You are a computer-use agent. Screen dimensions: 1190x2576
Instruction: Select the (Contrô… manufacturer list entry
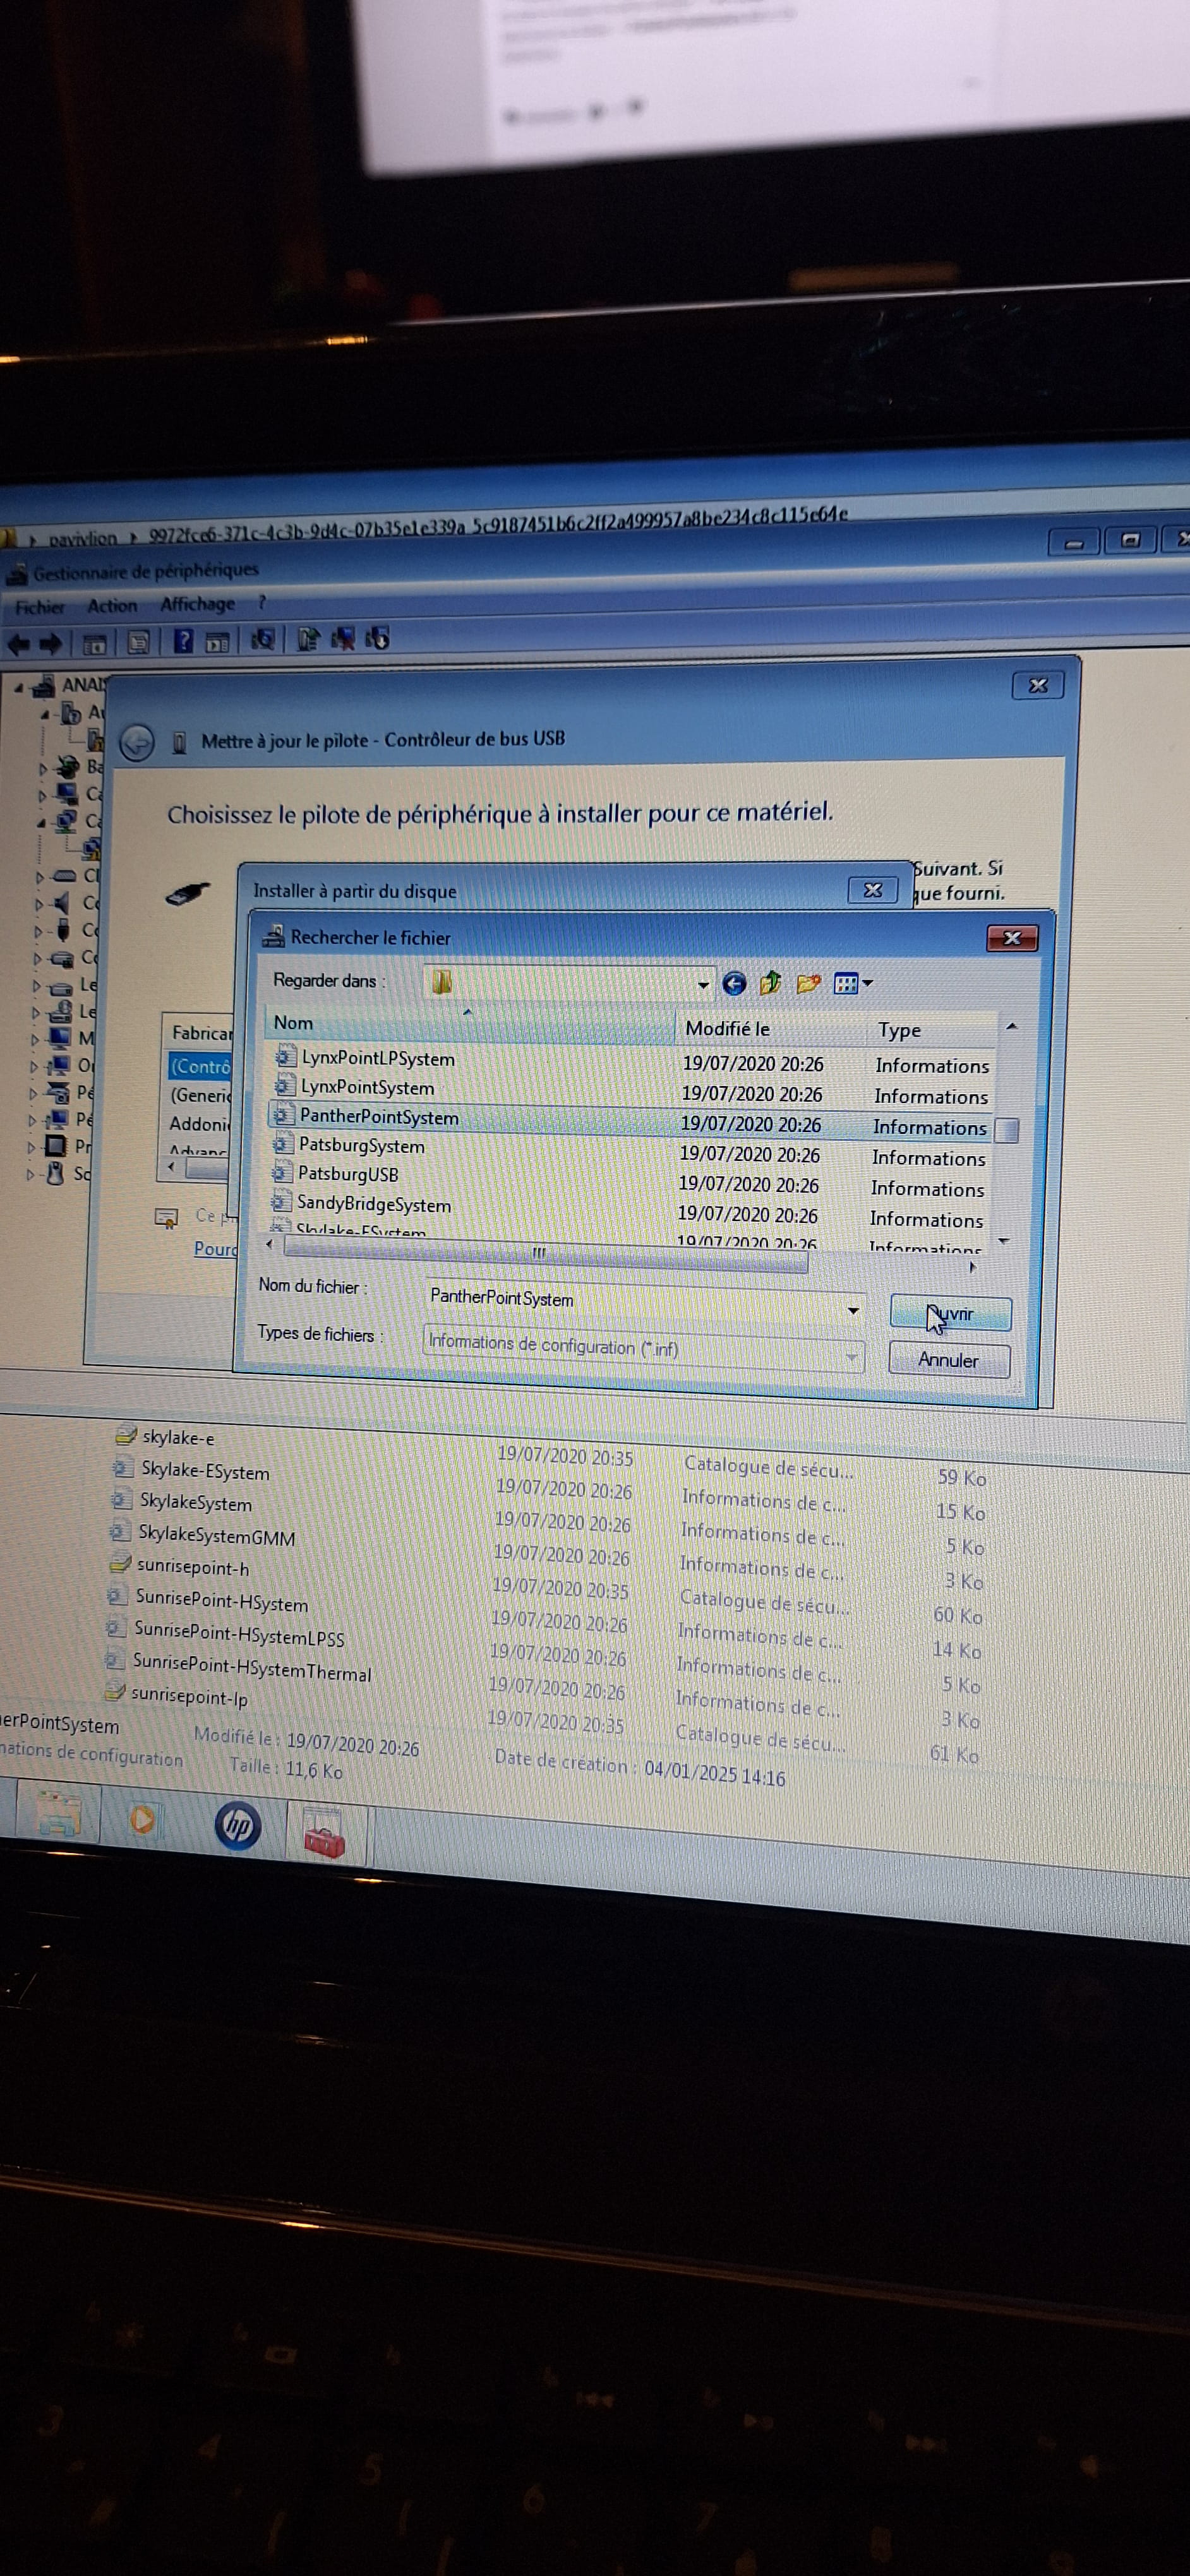[x=200, y=1066]
